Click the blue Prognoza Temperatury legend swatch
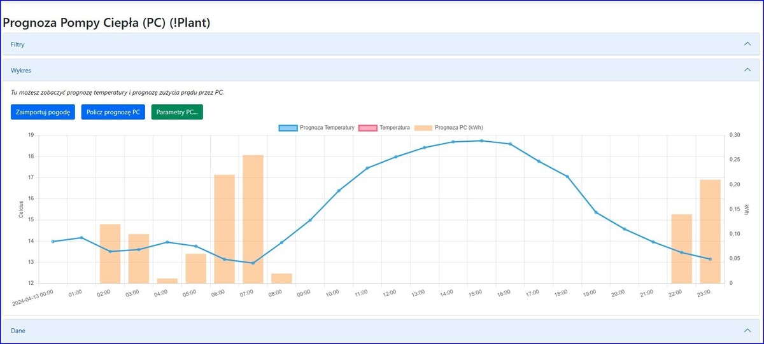The width and height of the screenshot is (764, 344). 288,128
